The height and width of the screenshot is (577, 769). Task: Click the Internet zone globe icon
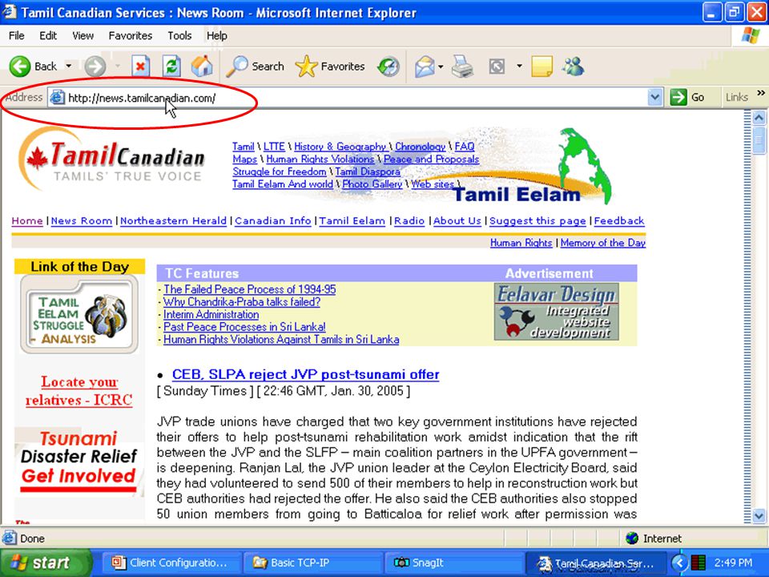[x=632, y=539]
